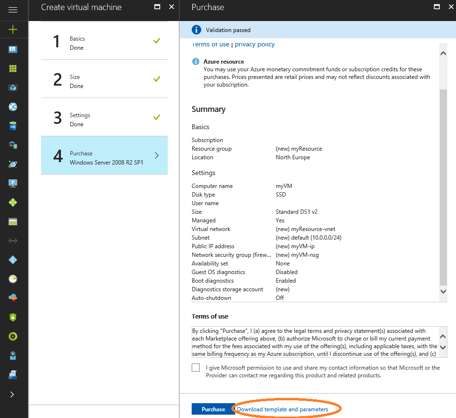The image size is (456, 418).
Task: Click the 'SSD' disk type value
Action: tap(281, 195)
